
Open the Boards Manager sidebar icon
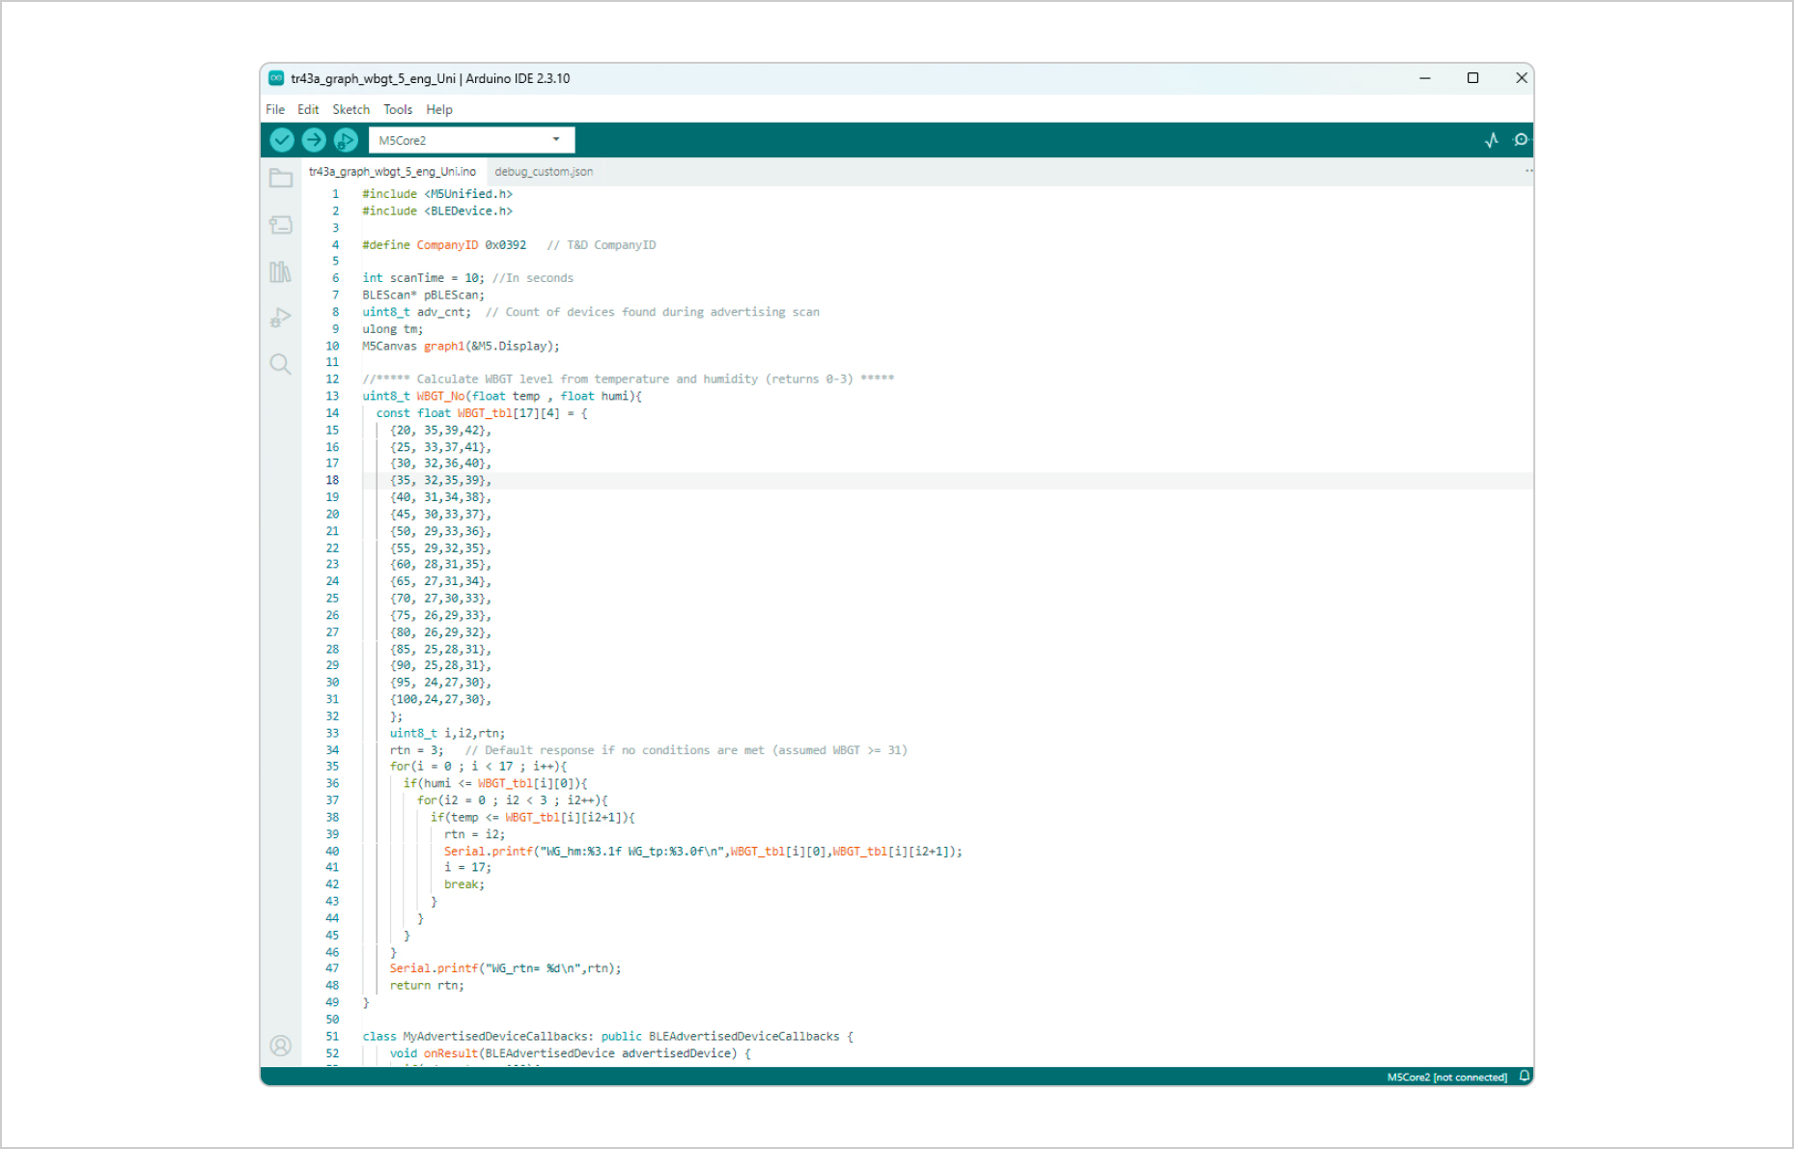click(x=281, y=225)
